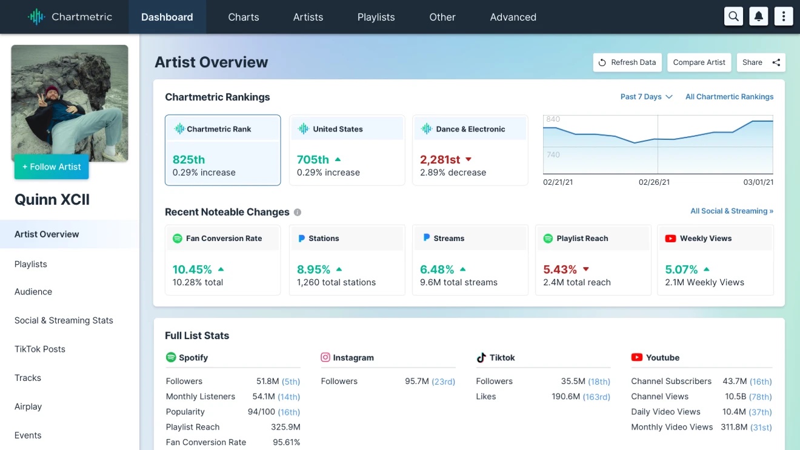Open the Other menu

pos(442,17)
